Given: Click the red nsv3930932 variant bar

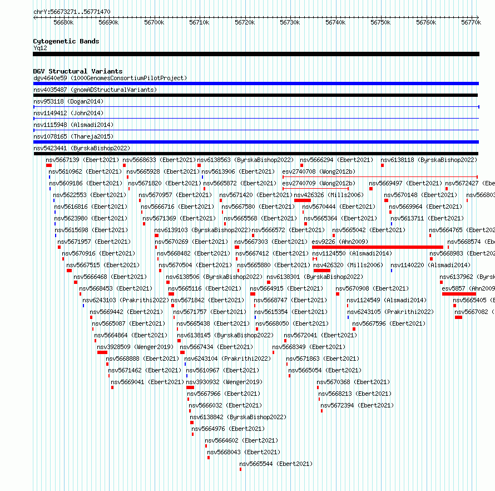Looking at the screenshot, I should point(190,387).
